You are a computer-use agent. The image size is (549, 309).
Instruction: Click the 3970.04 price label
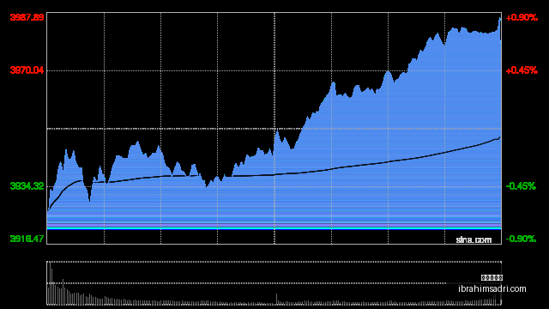coord(27,70)
